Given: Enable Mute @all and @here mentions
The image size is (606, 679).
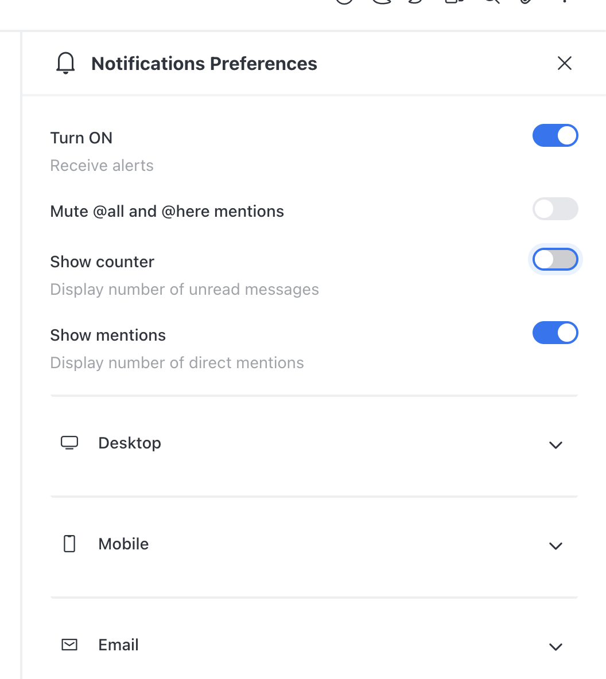Looking at the screenshot, I should 555,209.
